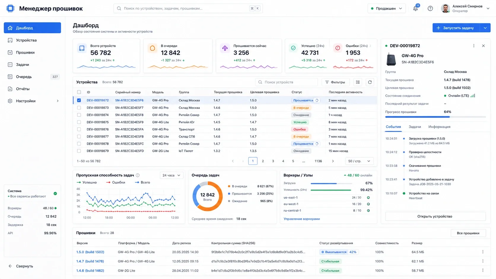Click info icon beside Пропускная способность задач
The width and height of the screenshot is (496, 279).
(x=138, y=175)
